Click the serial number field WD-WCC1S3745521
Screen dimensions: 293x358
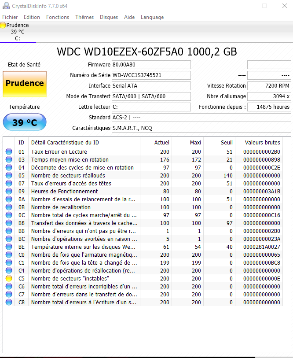pos(151,75)
